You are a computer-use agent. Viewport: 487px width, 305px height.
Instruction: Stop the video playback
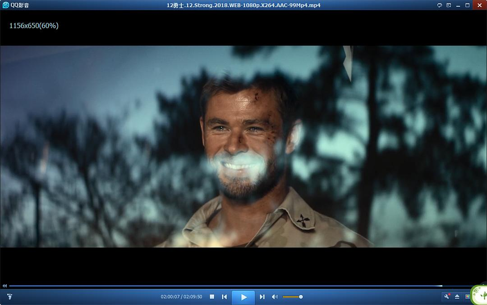(212, 297)
